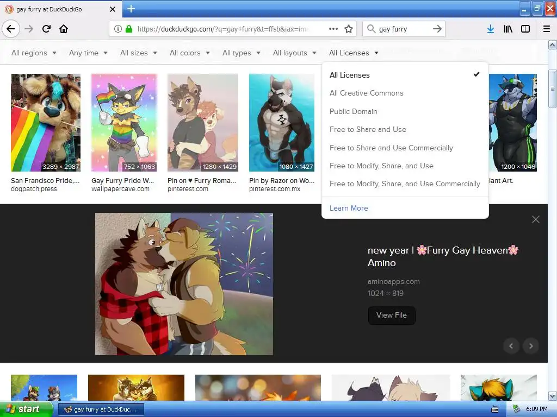The width and height of the screenshot is (557, 417).
Task: Choose Free to Modify, Share, and Use Commercially
Action: [x=405, y=184]
